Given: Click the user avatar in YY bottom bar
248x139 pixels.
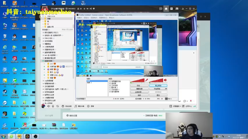Looking at the screenshot, I should (43, 106).
